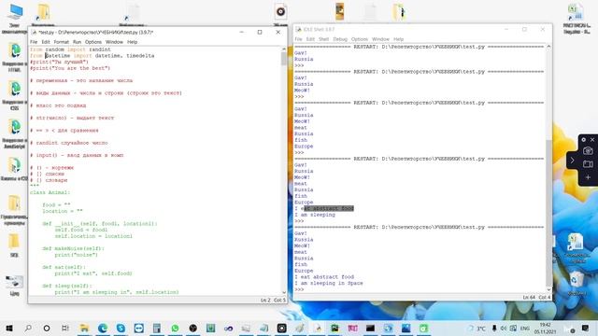The image size is (598, 336).
Task: Click scroll-down arrow in editor window
Action: click(x=284, y=292)
